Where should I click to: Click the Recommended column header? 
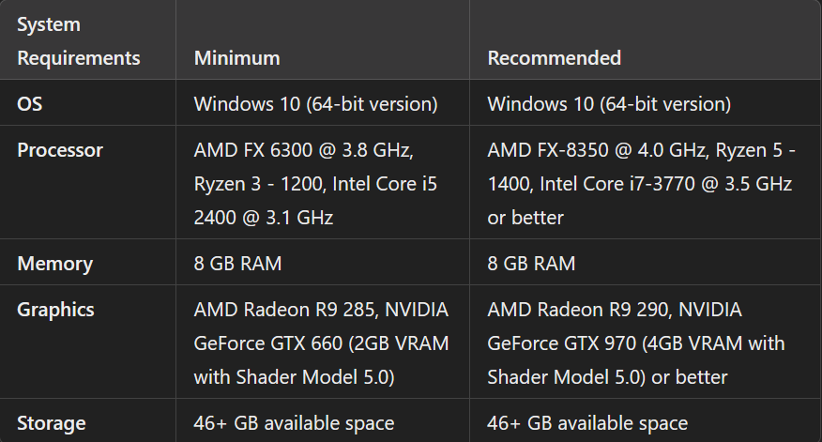coord(554,58)
